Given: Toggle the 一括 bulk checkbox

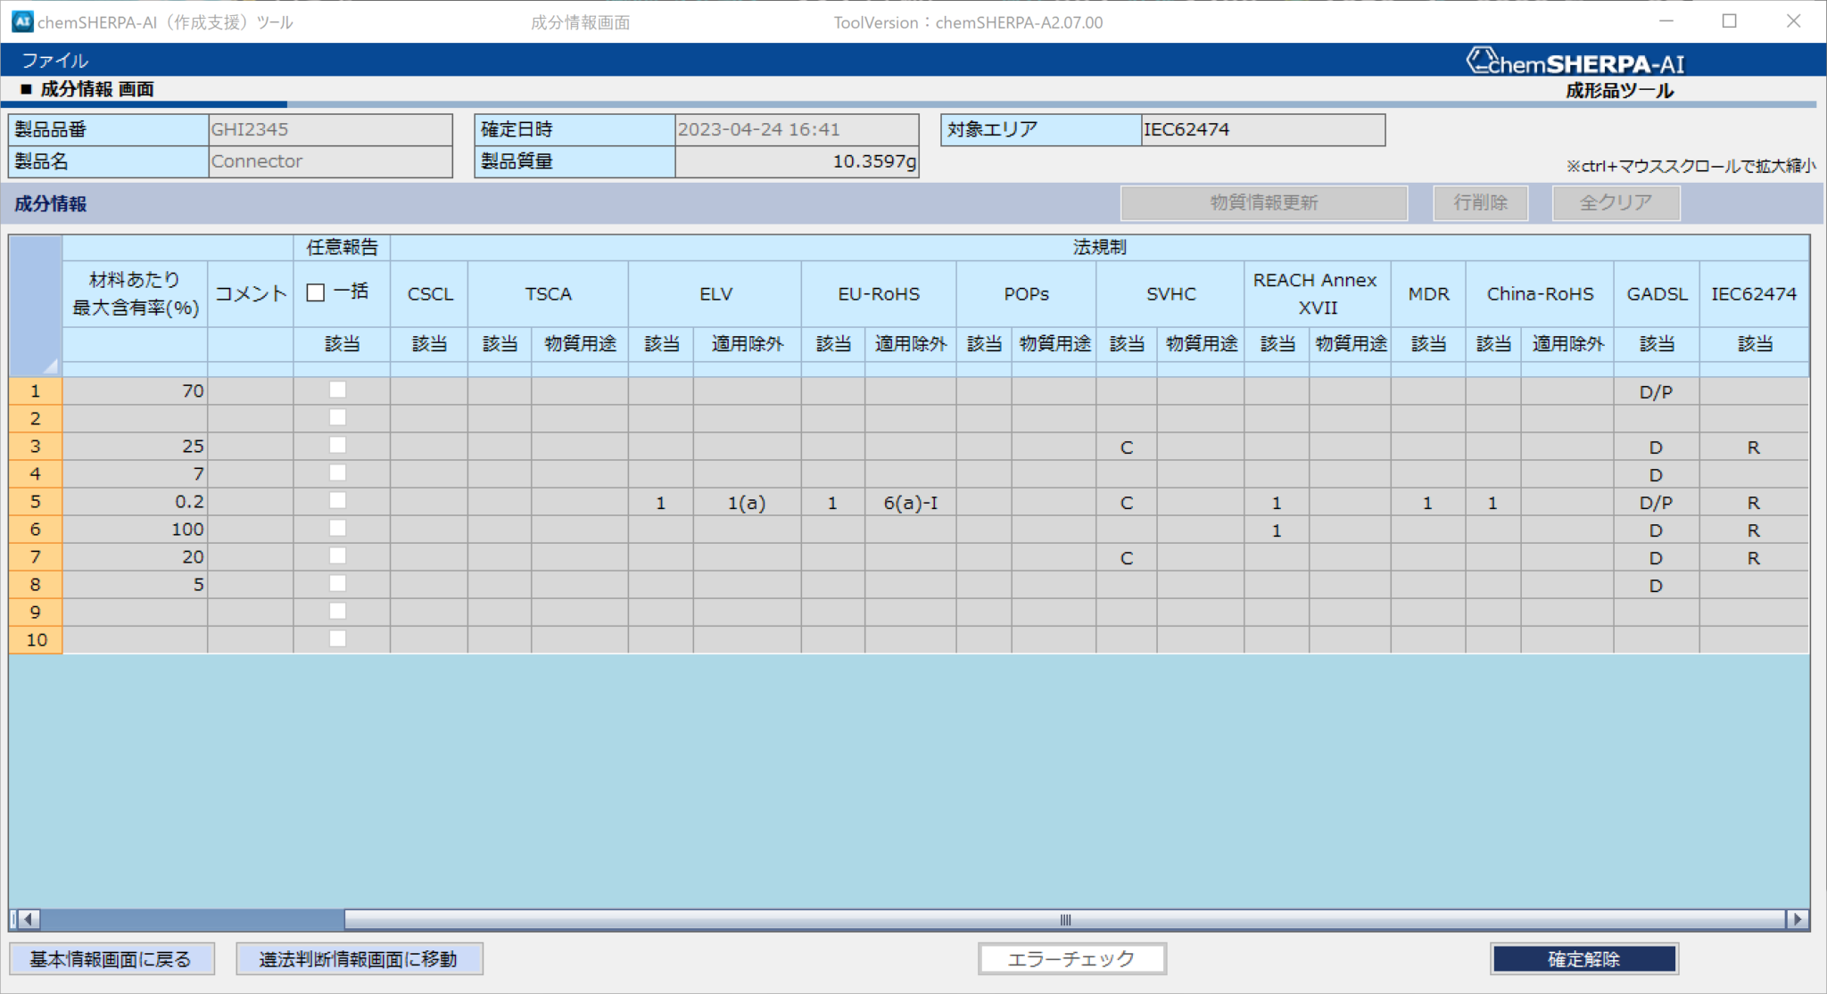Looking at the screenshot, I should pos(316,292).
